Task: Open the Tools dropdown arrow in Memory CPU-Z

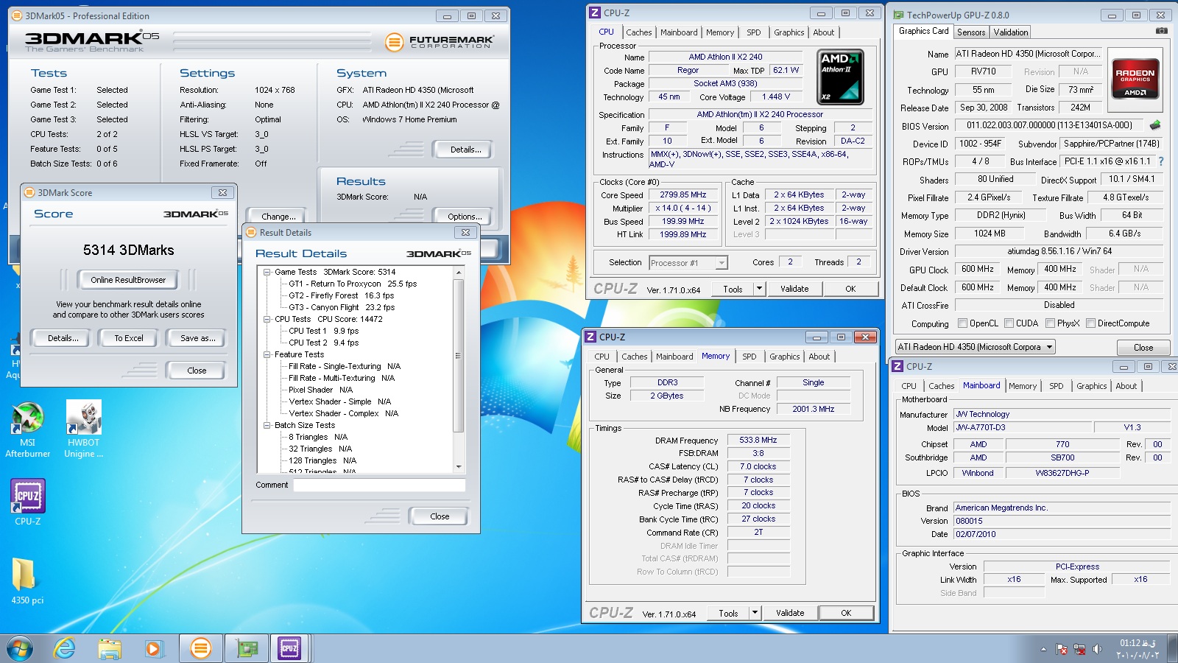Action: (755, 613)
